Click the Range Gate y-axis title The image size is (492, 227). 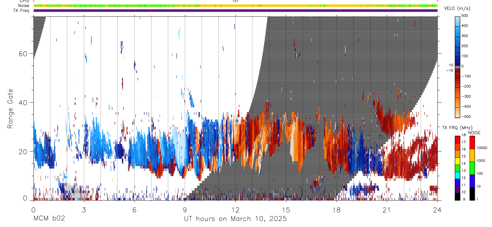click(x=11, y=108)
